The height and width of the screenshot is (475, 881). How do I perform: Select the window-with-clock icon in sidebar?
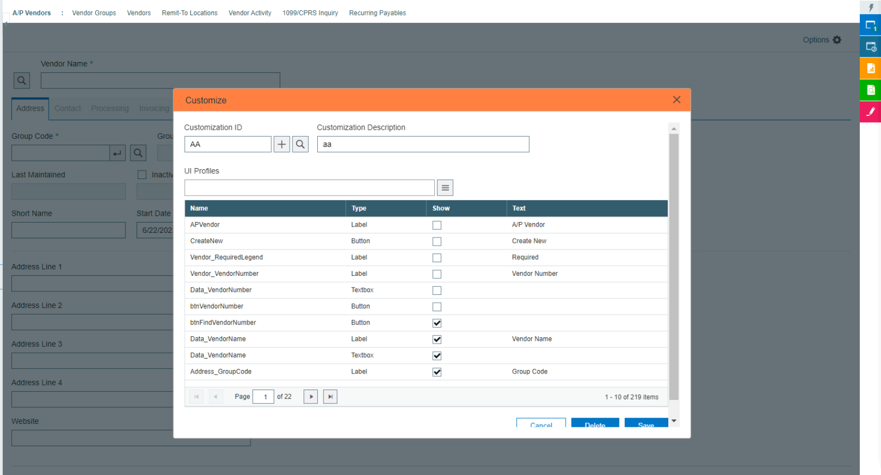click(x=871, y=46)
